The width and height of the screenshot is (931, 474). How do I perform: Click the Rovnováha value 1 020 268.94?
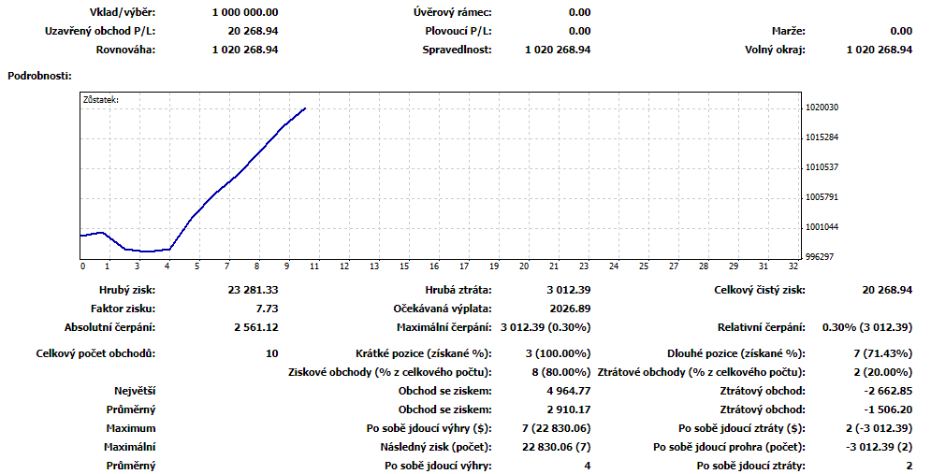(x=245, y=50)
